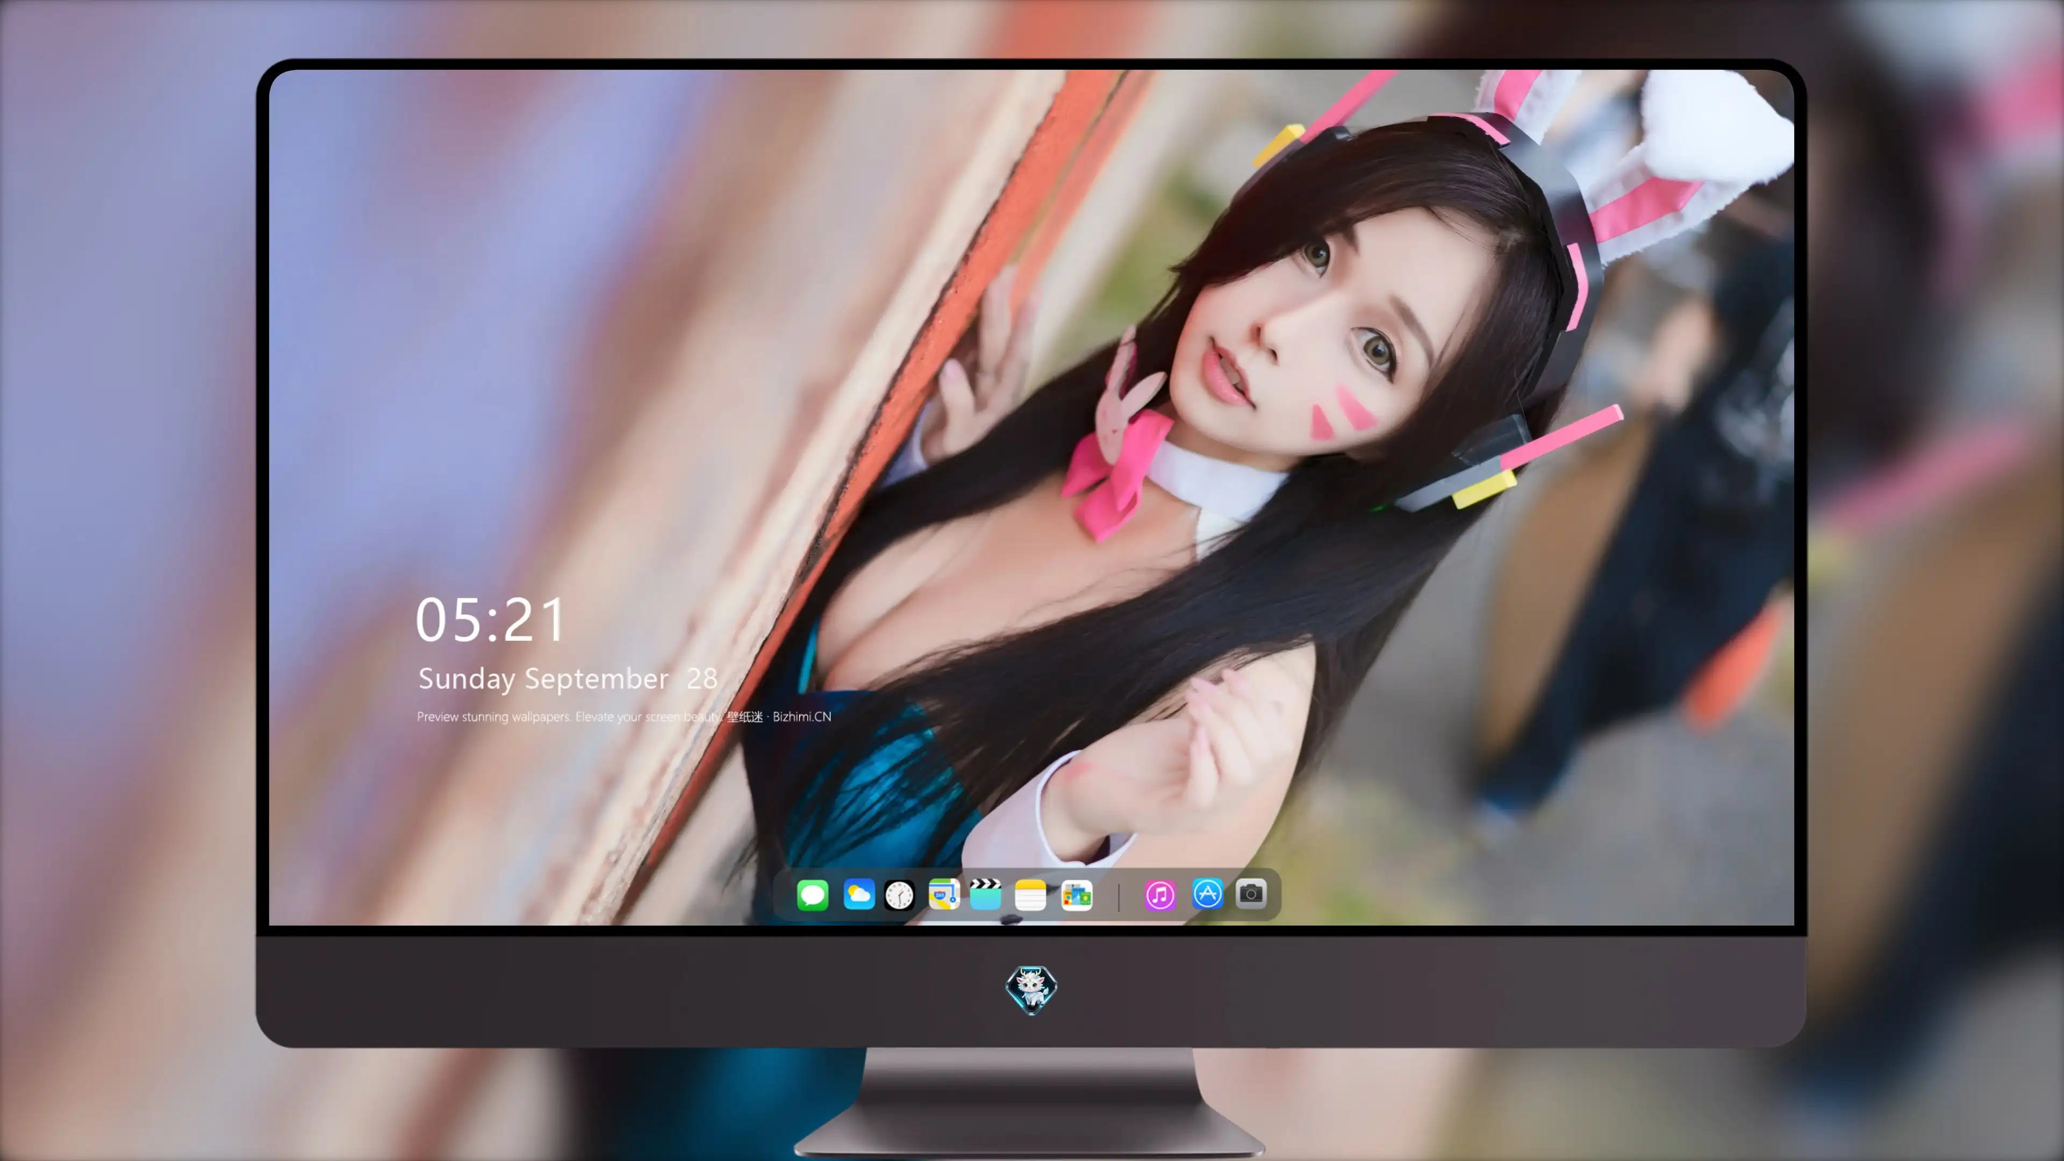Viewport: 2064px width, 1161px height.
Task: Open the Maps app icon
Action: pyautogui.click(x=944, y=894)
